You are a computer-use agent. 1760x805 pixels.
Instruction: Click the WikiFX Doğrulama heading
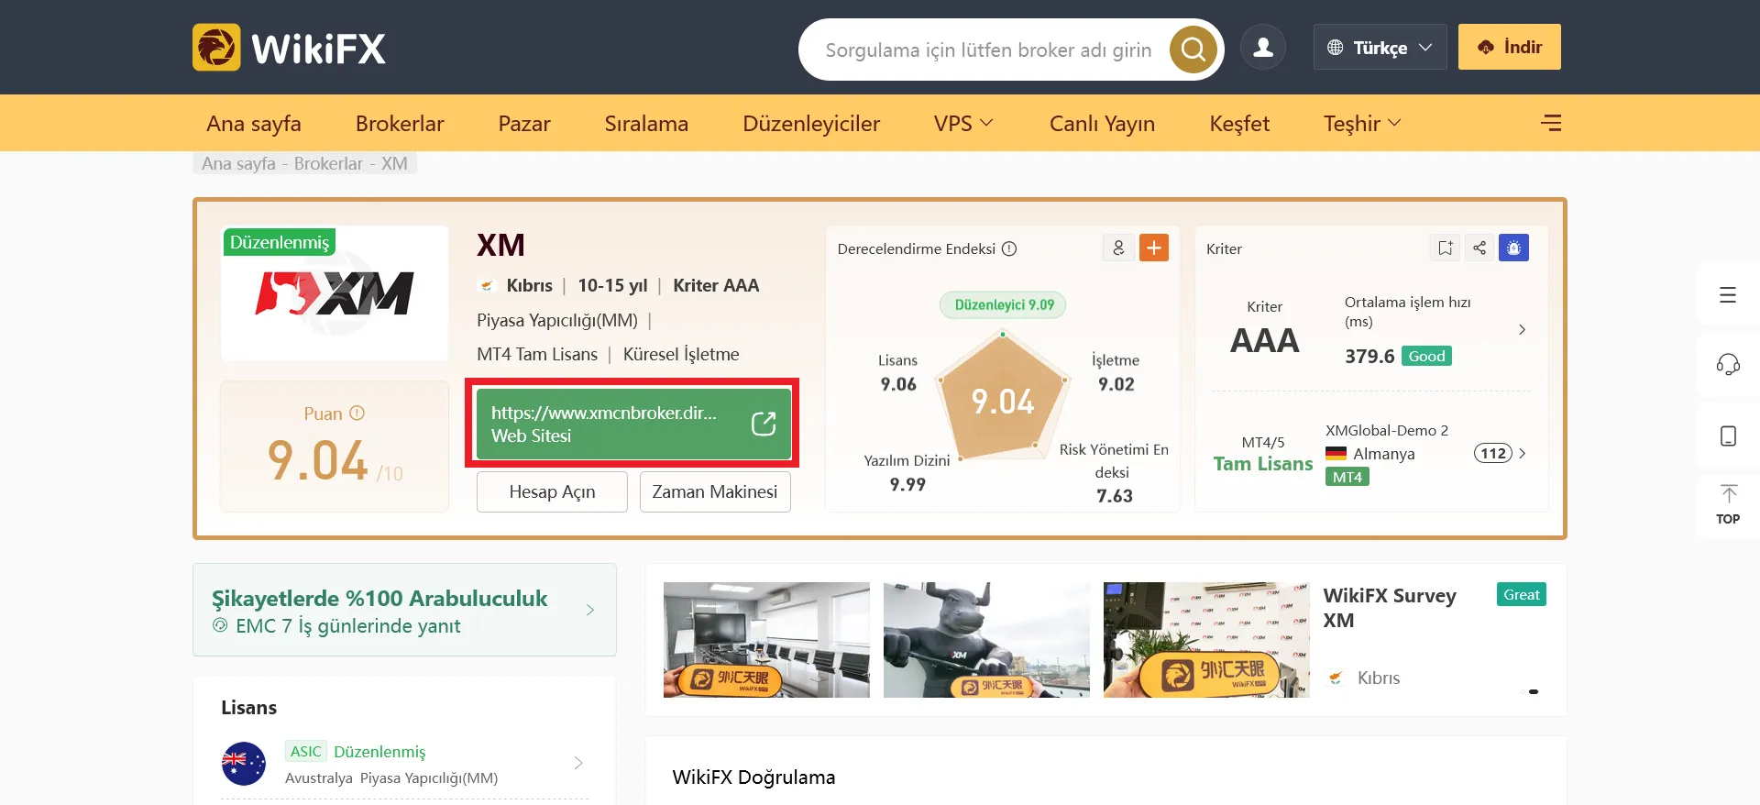coord(753,777)
